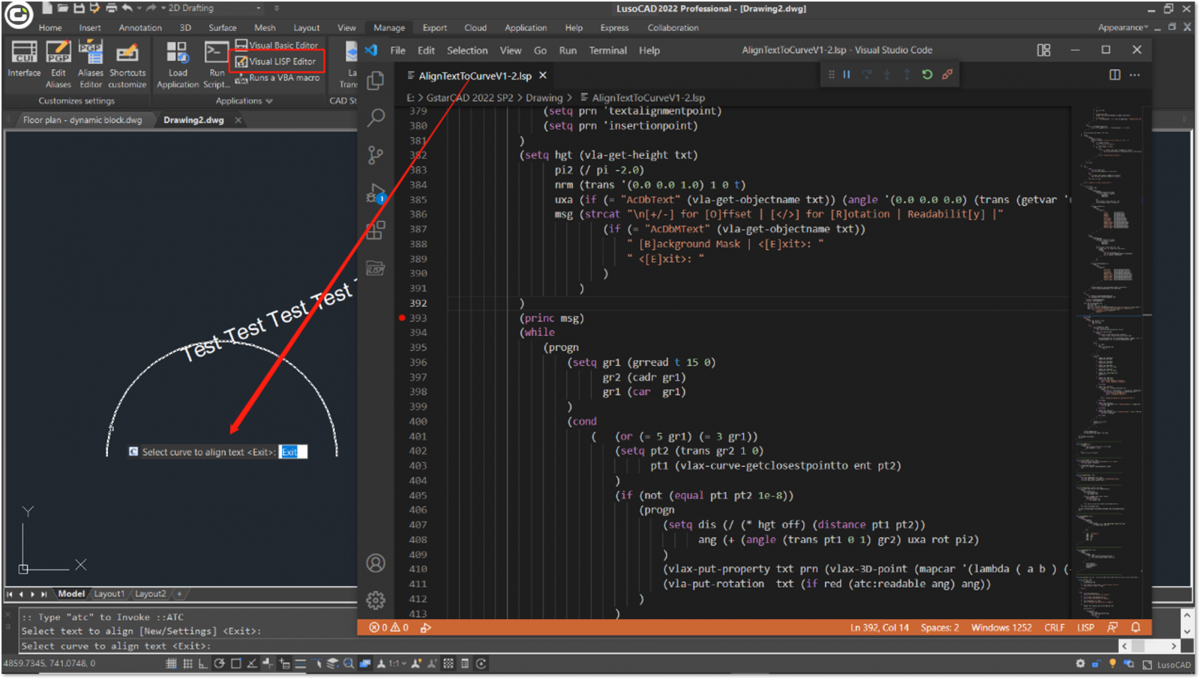Switch to the Layout1 tab
Viewport: 1200px width, 679px height.
[x=109, y=593]
